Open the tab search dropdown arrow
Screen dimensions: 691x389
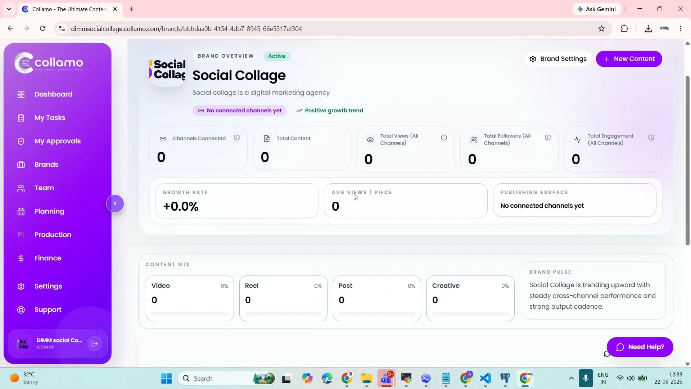(x=9, y=9)
